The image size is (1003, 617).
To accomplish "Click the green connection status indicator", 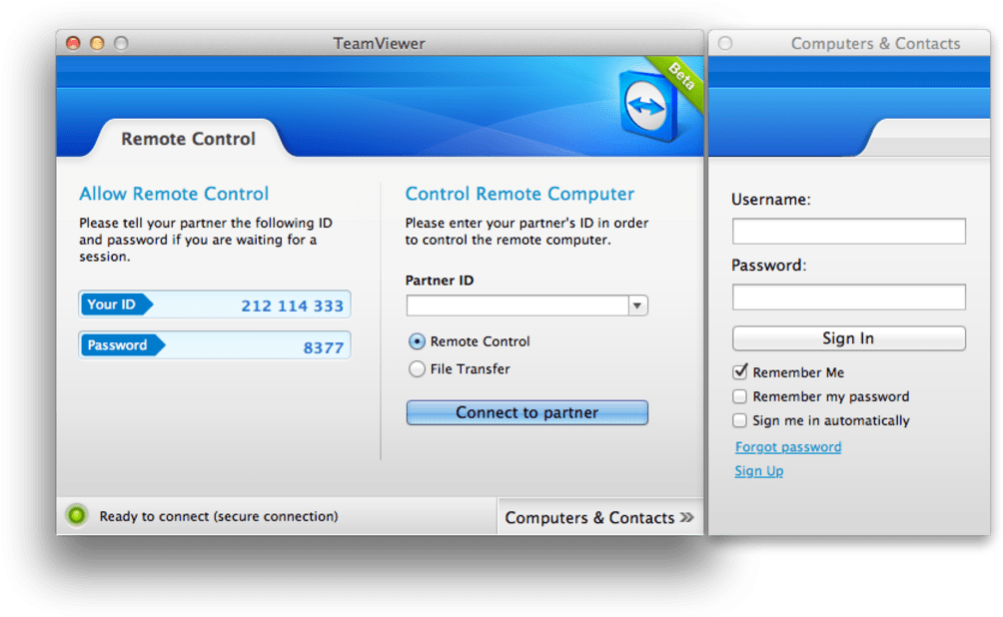I will tap(76, 516).
